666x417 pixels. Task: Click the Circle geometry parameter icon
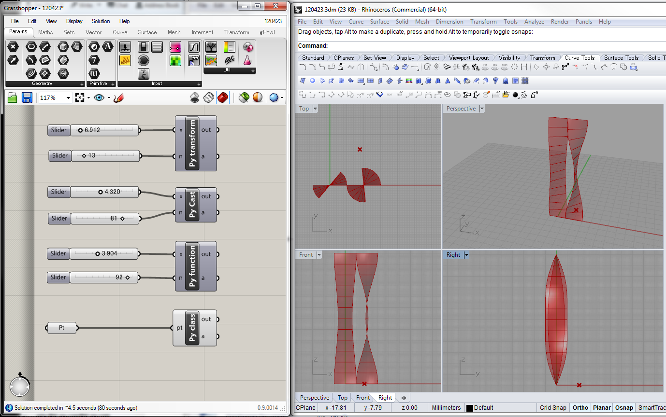pos(31,47)
